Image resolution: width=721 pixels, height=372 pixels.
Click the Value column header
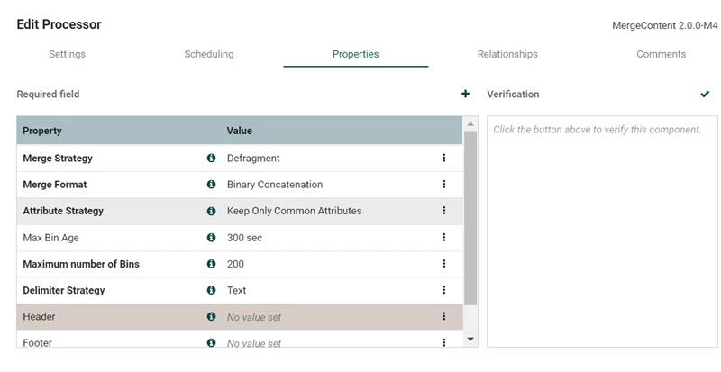tap(239, 131)
